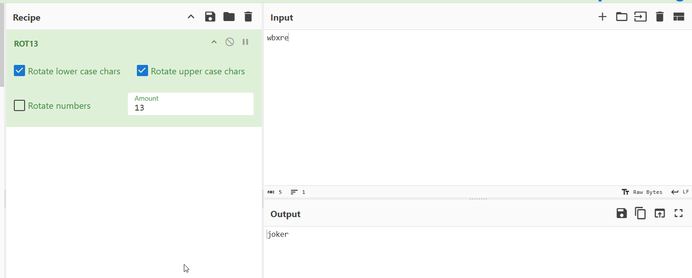Set breakpoint on ROT13 operation
Image resolution: width=692 pixels, height=278 pixels.
pos(245,42)
